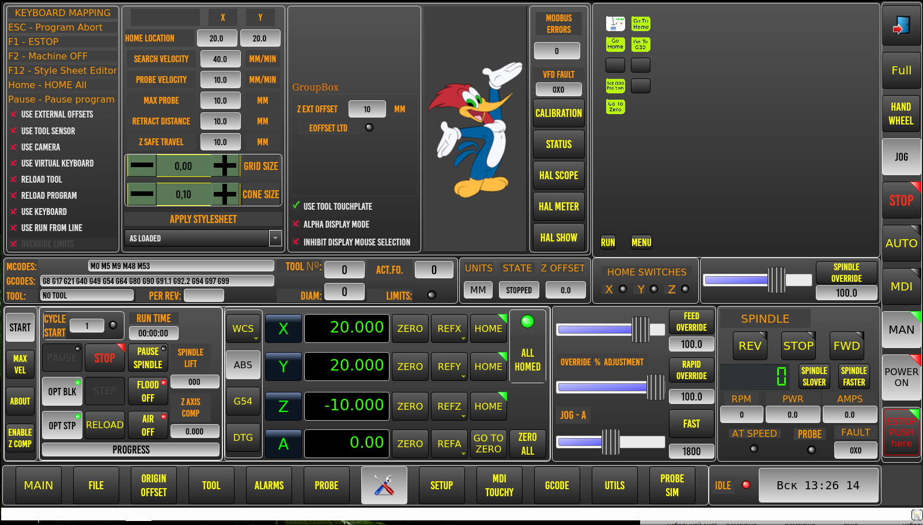The image size is (923, 525).
Task: Toggle FLOOD OFF button
Action: pos(148,391)
